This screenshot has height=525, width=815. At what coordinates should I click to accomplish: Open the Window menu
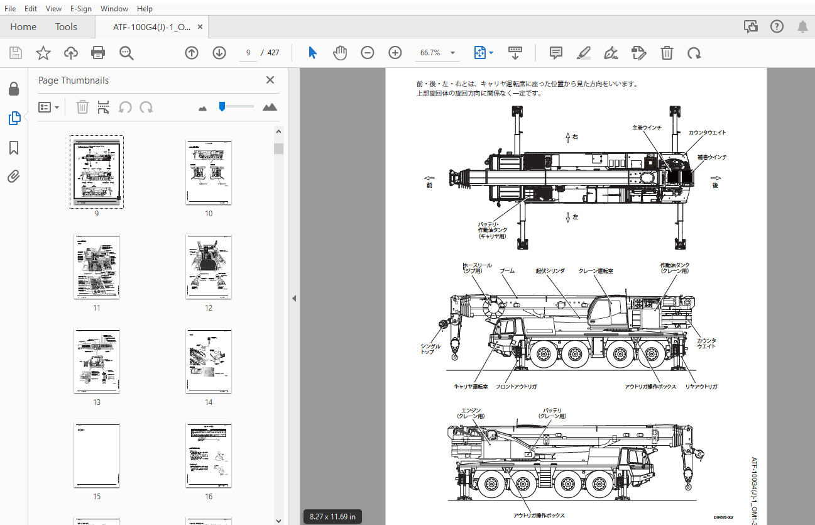point(114,8)
